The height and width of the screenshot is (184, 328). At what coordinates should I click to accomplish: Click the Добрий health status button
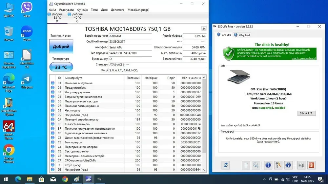(61, 46)
